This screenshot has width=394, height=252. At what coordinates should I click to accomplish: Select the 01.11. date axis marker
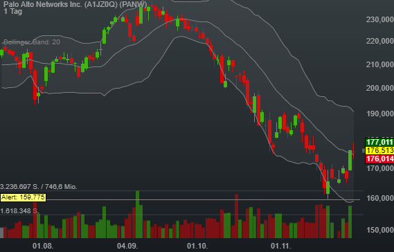coord(281,246)
